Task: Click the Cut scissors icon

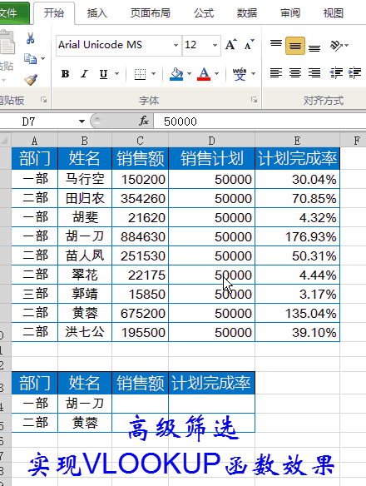Action: click(30, 38)
